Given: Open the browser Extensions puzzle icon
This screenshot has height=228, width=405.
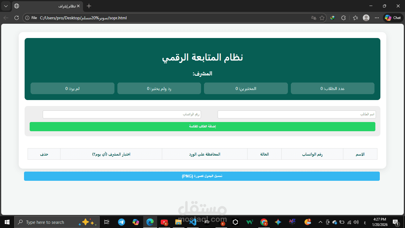Looking at the screenshot, I should pos(343,18).
